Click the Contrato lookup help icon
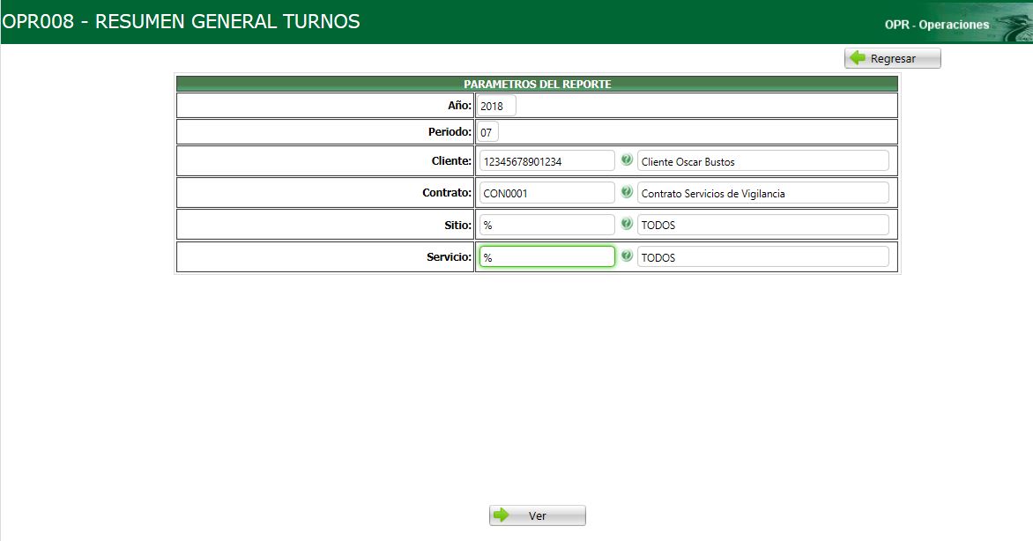This screenshot has width=1033, height=541. click(x=625, y=191)
